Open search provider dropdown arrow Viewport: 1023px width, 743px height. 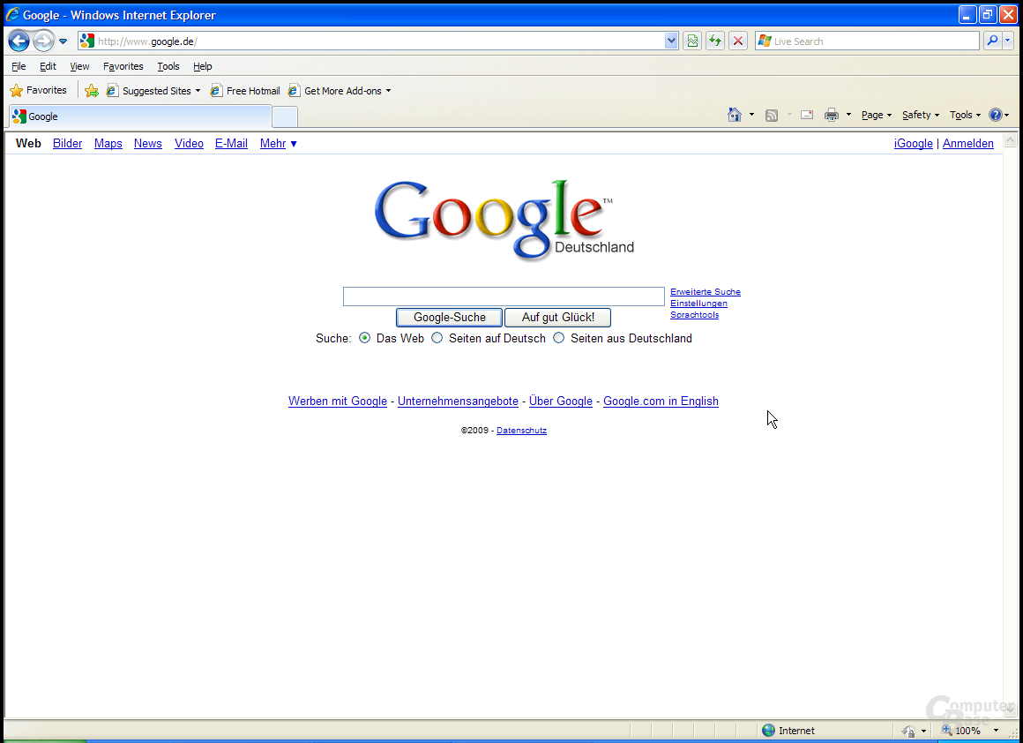1008,41
